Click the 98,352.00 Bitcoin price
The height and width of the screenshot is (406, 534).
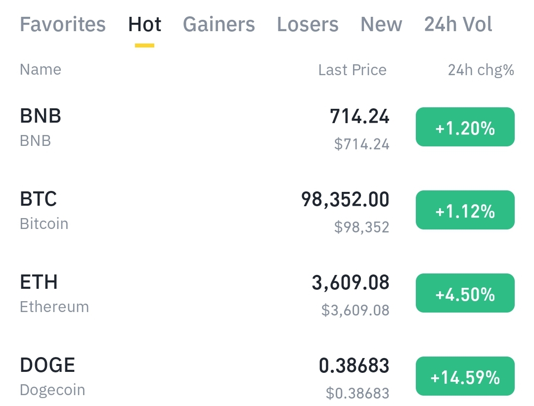pos(345,200)
